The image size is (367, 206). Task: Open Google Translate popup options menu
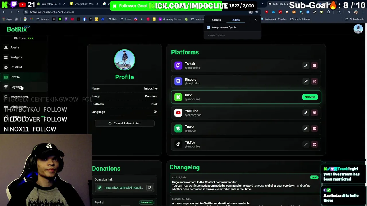(x=249, y=20)
